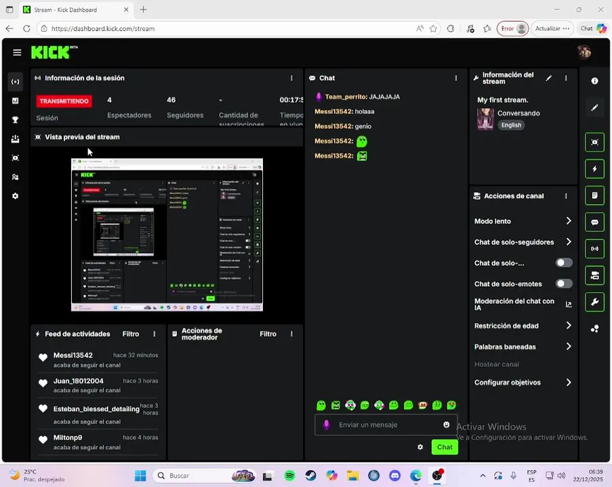Open the settings gear in left sidebar
Screen dimensions: 612x487
tap(15, 196)
